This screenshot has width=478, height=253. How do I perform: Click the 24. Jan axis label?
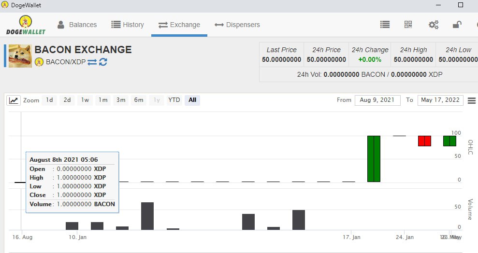(405, 237)
